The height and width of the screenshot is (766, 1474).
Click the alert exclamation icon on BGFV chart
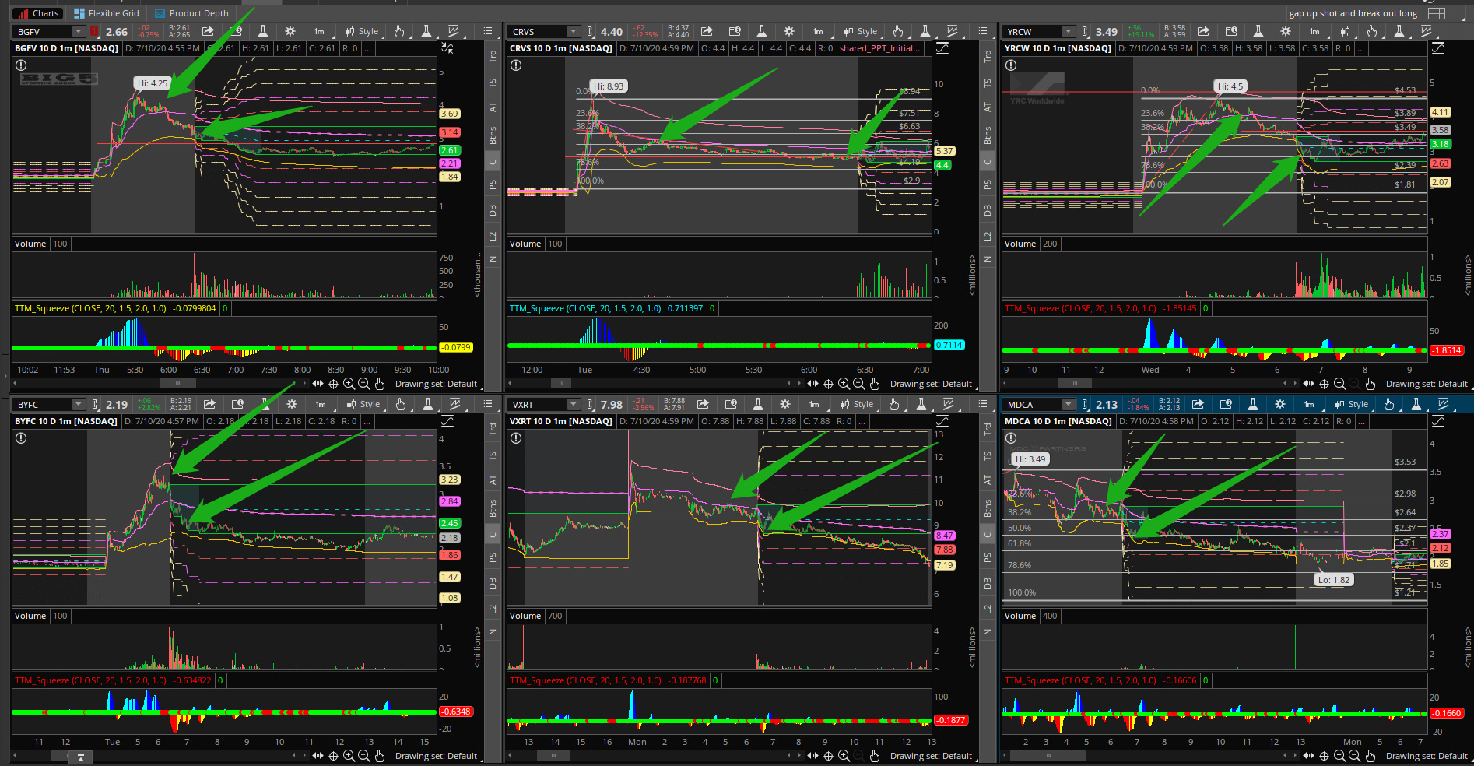pyautogui.click(x=22, y=65)
